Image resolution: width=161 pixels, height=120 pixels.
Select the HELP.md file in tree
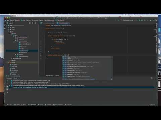pyautogui.click(x=13, y=66)
